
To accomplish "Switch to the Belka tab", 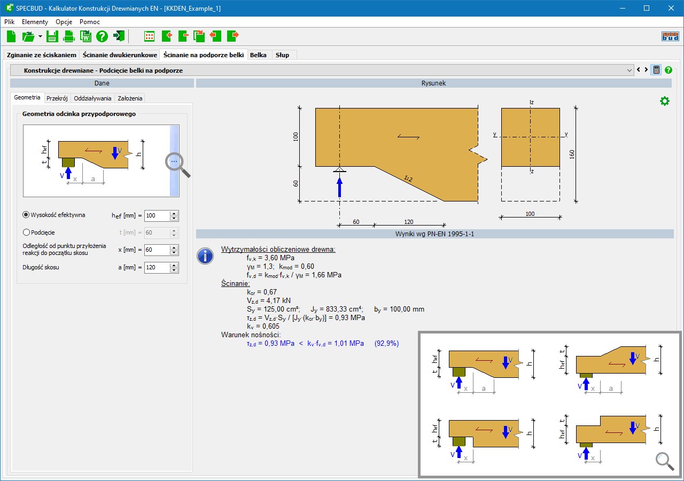I will tap(258, 55).
